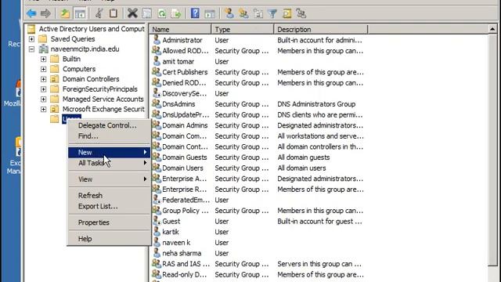Create a new group via toolbar icon
Viewport: 501px width, 282px height.
[x=243, y=13]
